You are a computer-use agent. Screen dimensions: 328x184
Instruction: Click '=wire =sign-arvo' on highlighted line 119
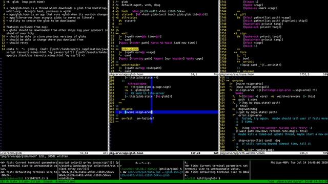(x=138, y=112)
